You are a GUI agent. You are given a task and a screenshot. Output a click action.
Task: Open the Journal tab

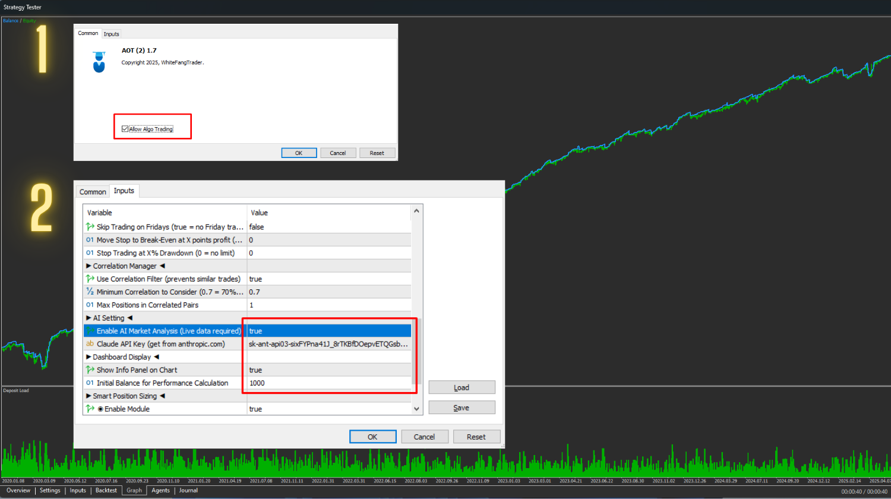tap(188, 491)
